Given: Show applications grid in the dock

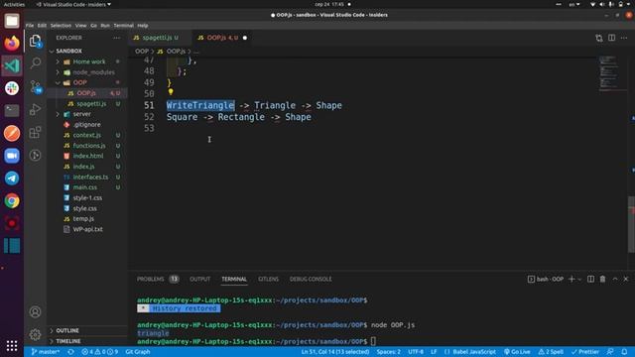Looking at the screenshot, I should tap(12, 345).
